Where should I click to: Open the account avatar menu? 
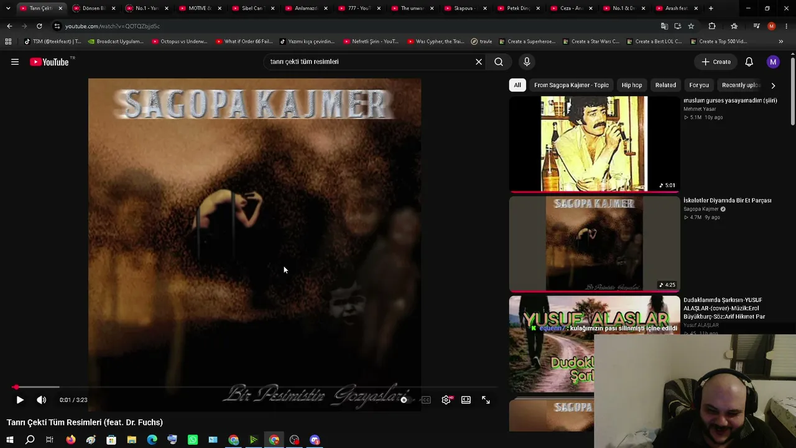pyautogui.click(x=773, y=62)
